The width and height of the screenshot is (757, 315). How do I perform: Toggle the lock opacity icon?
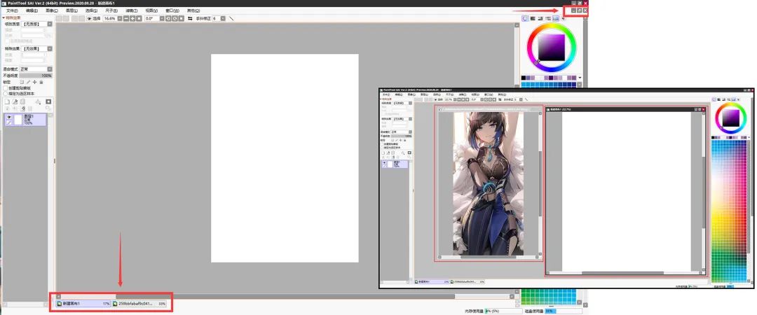pyautogui.click(x=22, y=82)
